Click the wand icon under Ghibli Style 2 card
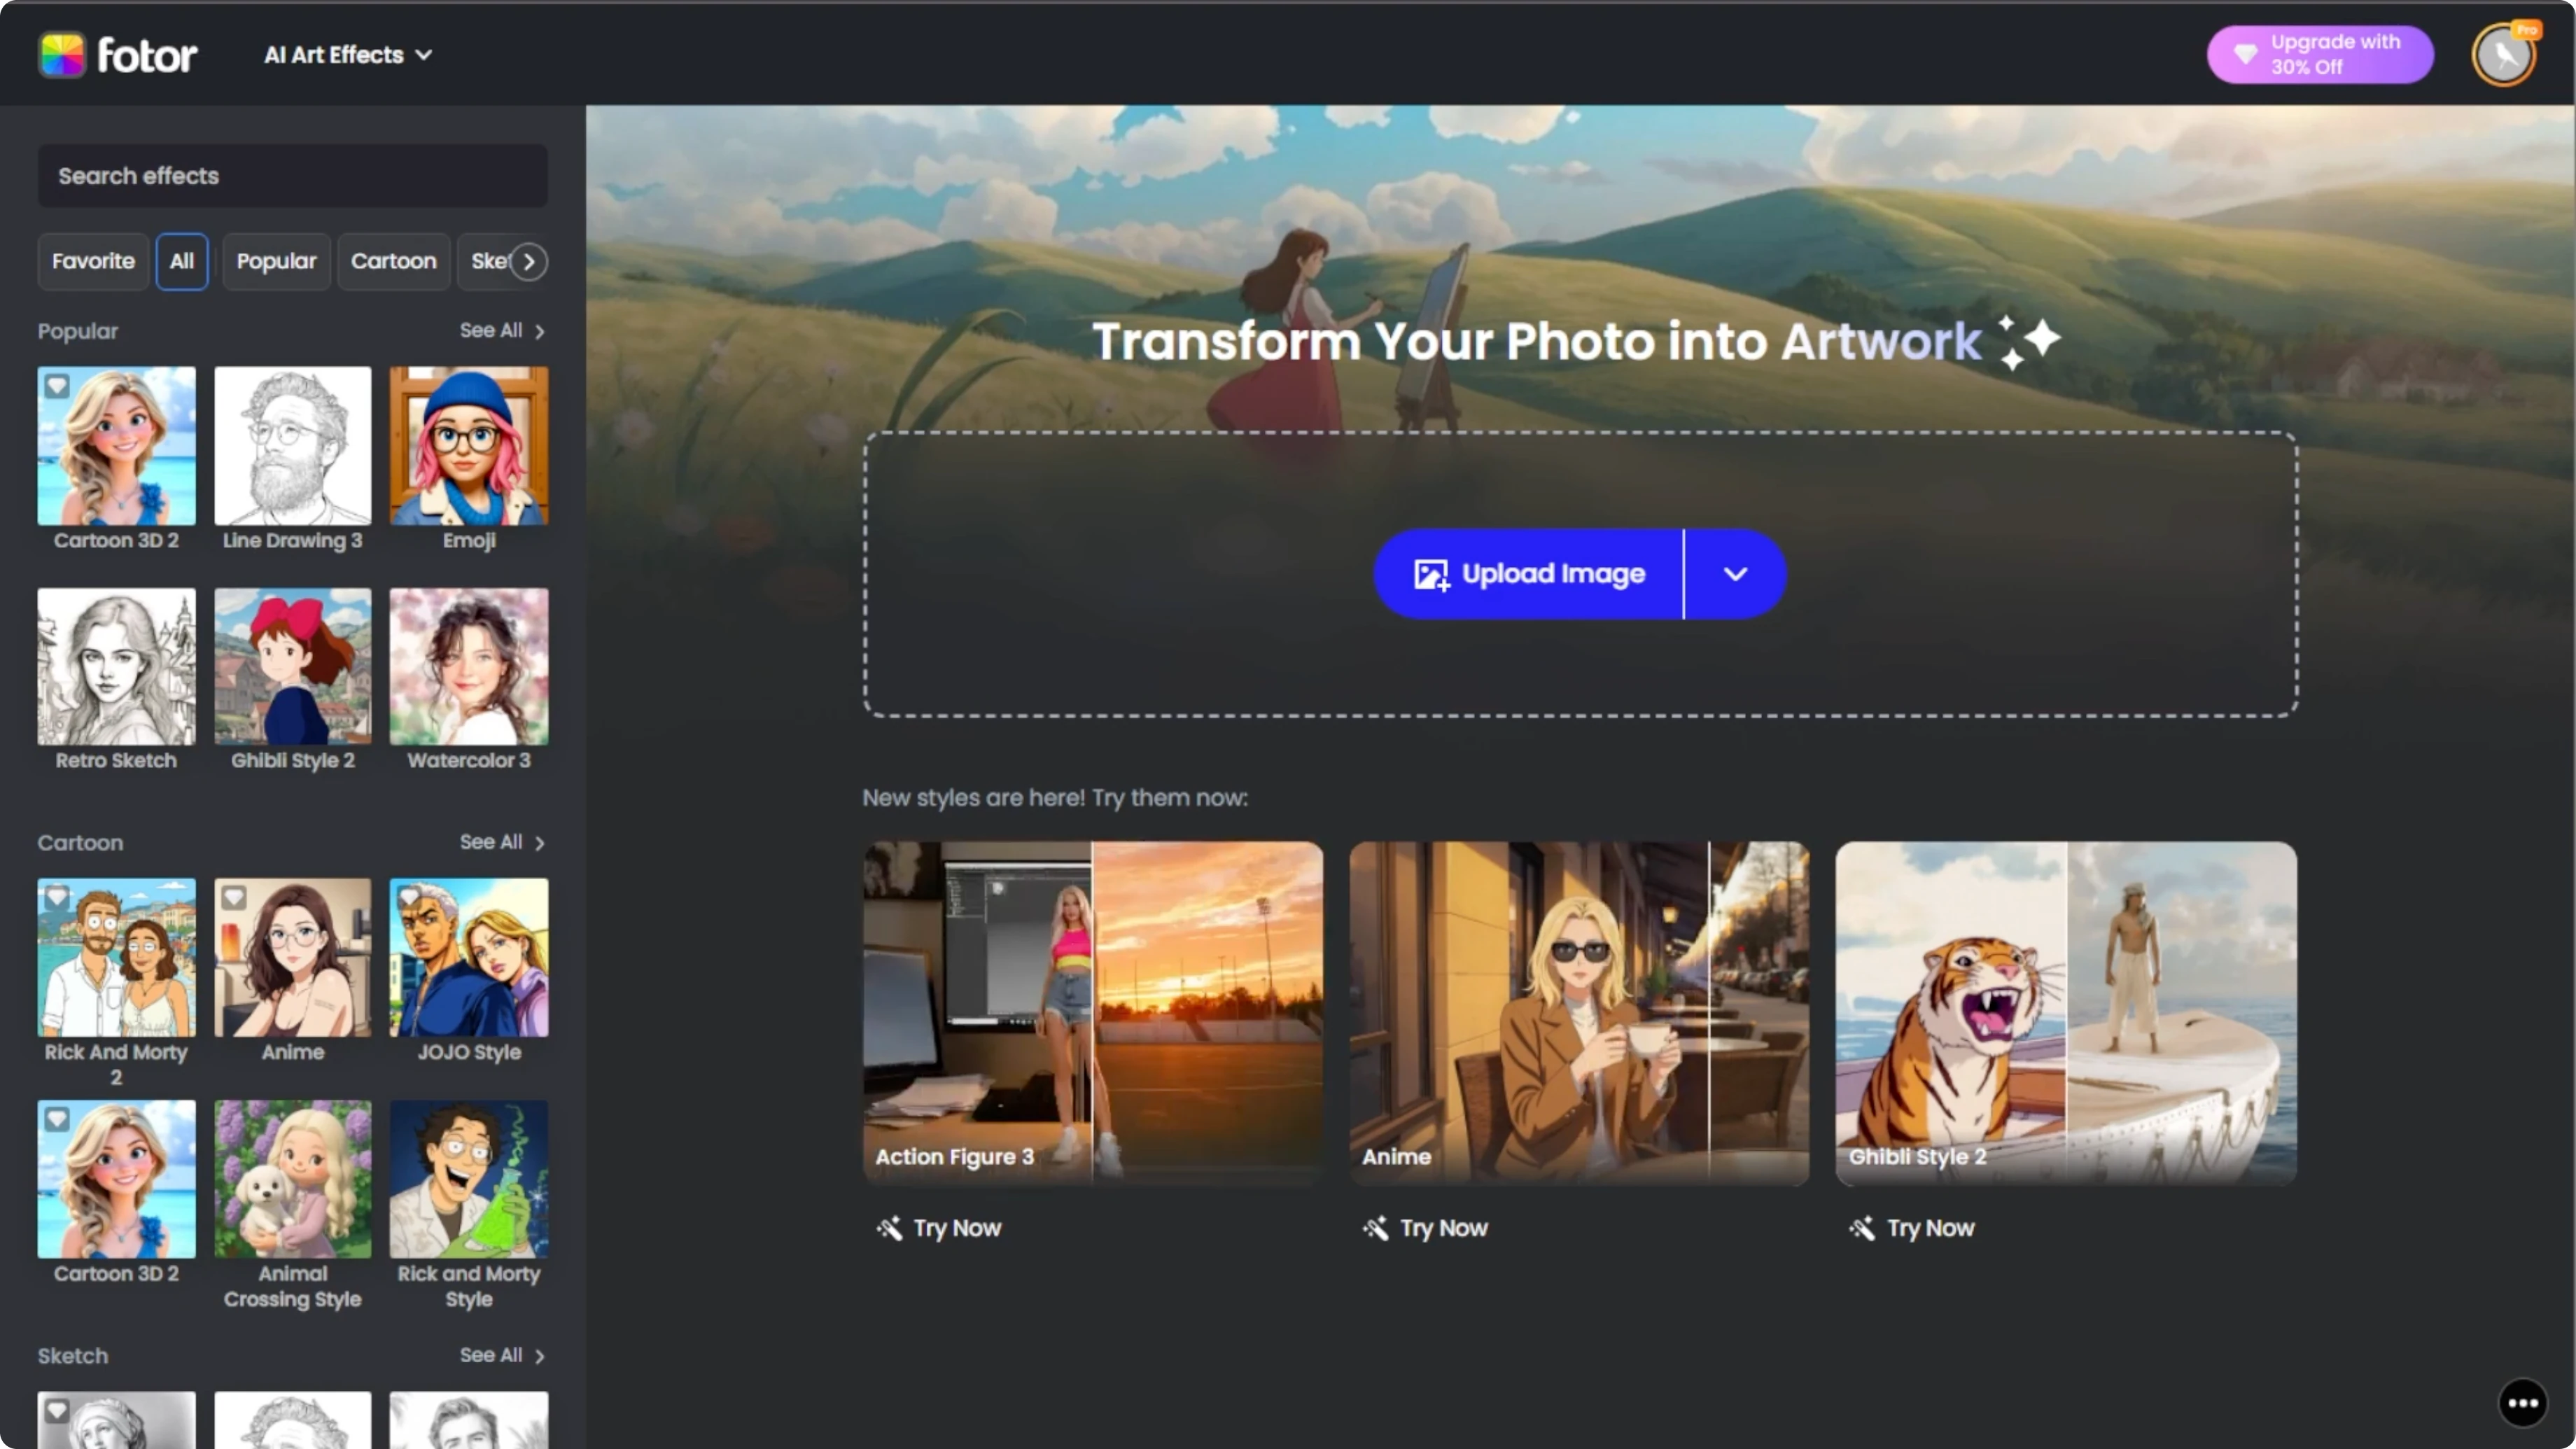This screenshot has height=1449, width=2576. pyautogui.click(x=1862, y=1228)
